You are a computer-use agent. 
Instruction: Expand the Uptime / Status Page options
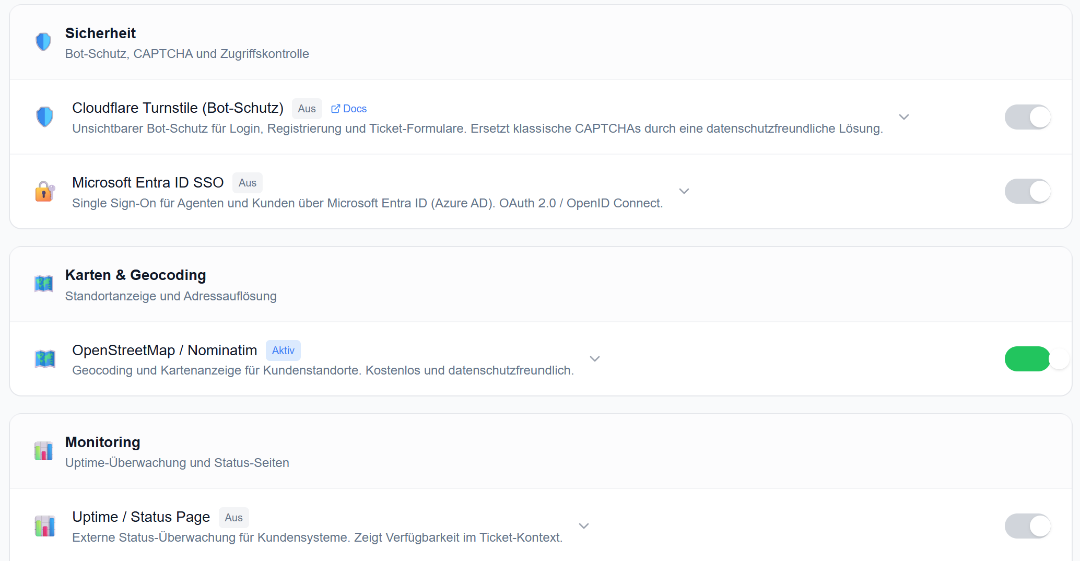584,526
